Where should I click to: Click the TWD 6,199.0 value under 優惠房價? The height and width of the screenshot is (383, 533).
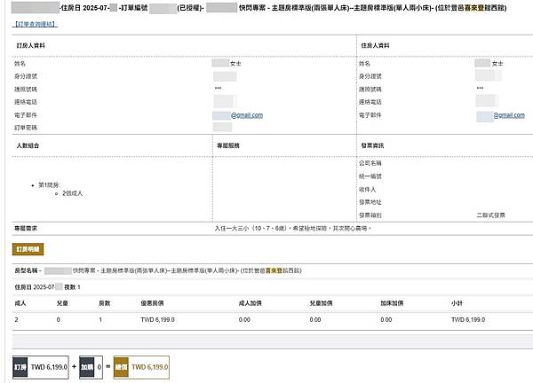[x=158, y=320]
